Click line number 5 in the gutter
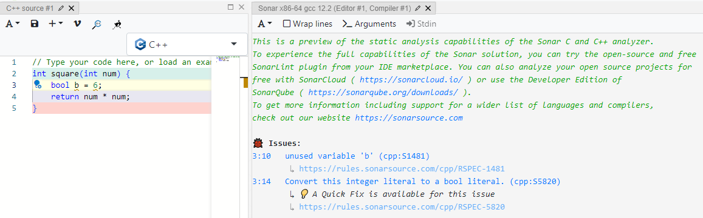Viewport: 703px width, 218px height. [15, 108]
